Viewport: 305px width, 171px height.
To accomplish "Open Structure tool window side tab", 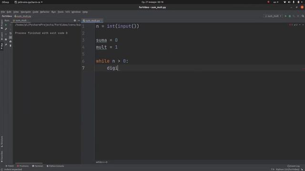I will coord(2,142).
